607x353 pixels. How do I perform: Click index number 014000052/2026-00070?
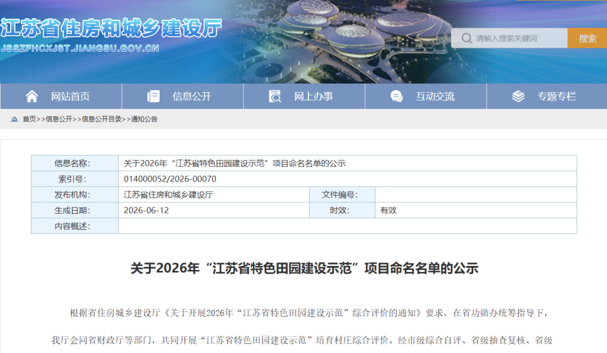pyautogui.click(x=170, y=179)
